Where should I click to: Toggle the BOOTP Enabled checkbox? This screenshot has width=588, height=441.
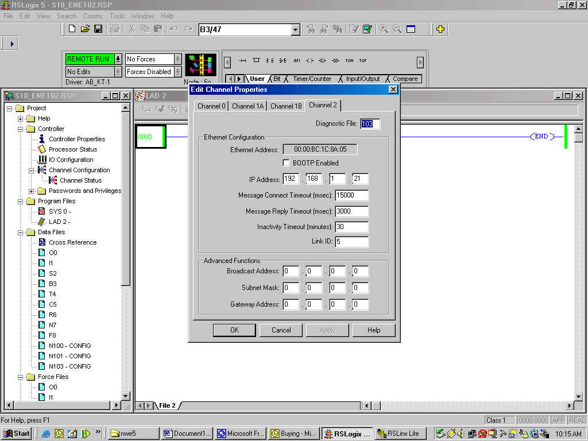(286, 163)
